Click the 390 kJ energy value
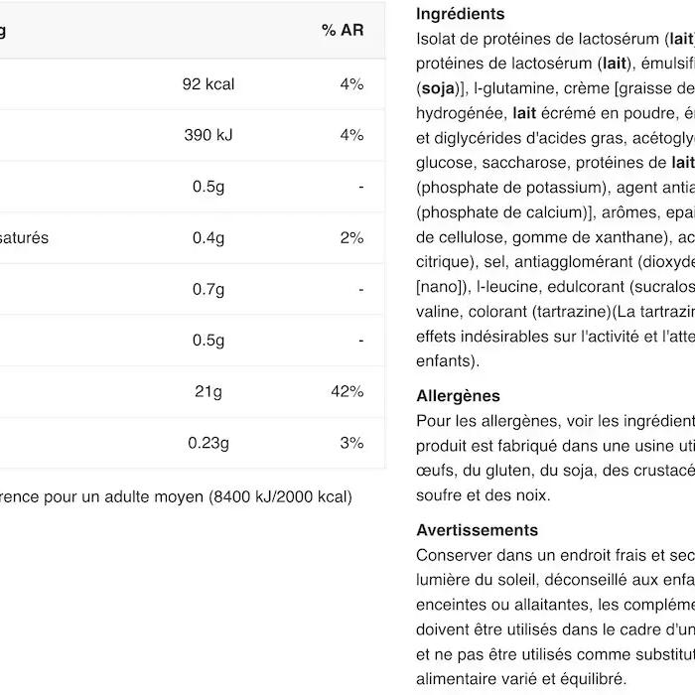The height and width of the screenshot is (695, 695). point(210,135)
